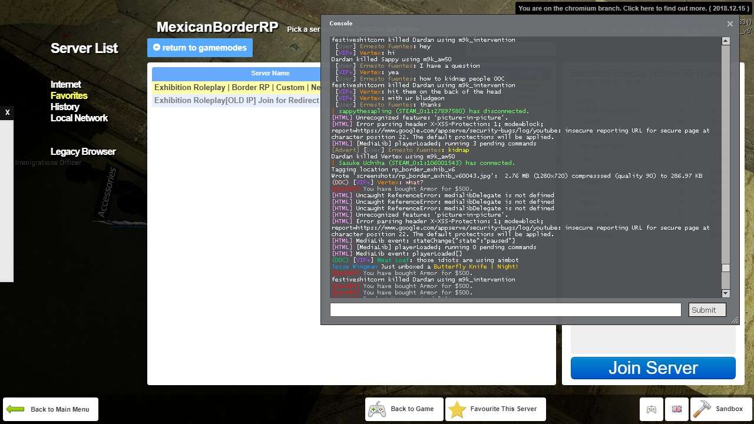Select the Exhibition Roleplay | Border RP | Custom server row
The image size is (754, 424).
point(237,87)
